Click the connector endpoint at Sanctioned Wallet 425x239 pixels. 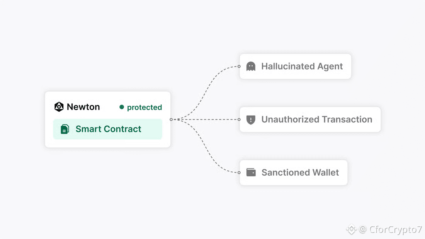pyautogui.click(x=239, y=172)
